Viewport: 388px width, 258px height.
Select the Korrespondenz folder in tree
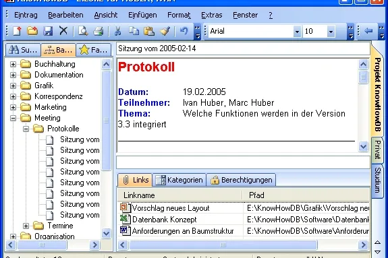59,96
